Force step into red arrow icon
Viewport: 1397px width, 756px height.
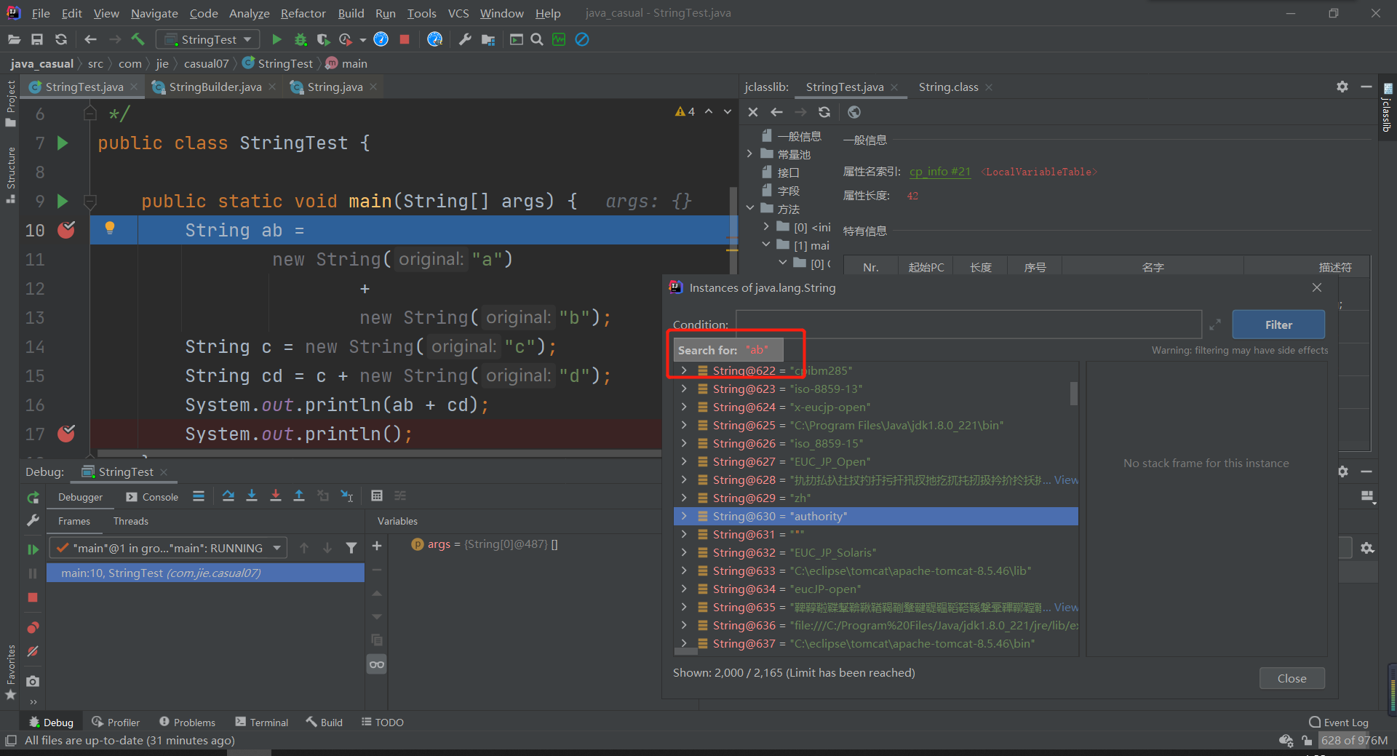(x=276, y=496)
